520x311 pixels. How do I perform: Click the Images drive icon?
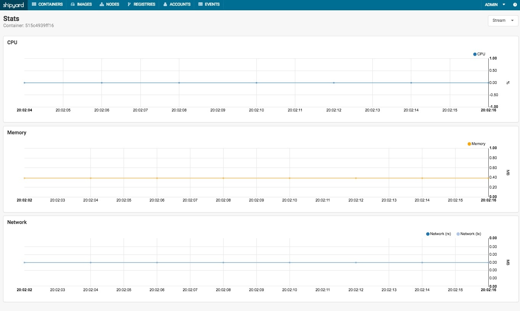(x=72, y=5)
